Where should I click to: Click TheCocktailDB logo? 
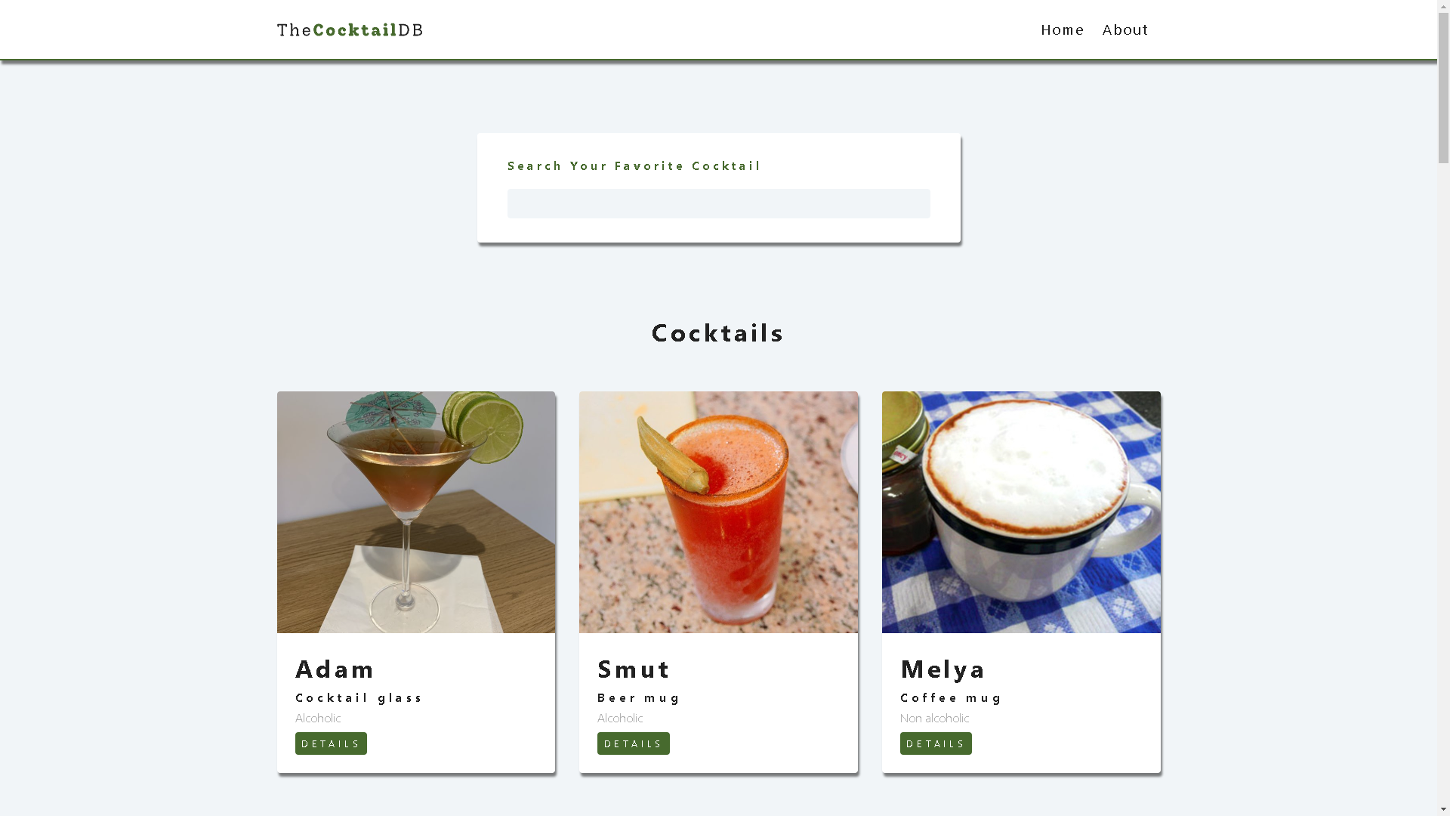tap(350, 30)
